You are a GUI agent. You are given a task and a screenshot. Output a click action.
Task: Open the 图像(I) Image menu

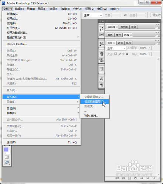click(x=31, y=9)
